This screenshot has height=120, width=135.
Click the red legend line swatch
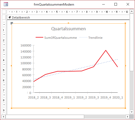click(39, 37)
